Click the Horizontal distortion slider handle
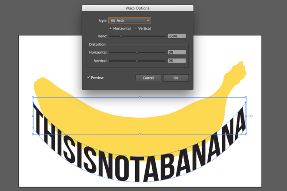Viewport: 287px width, 191px height. point(137,52)
